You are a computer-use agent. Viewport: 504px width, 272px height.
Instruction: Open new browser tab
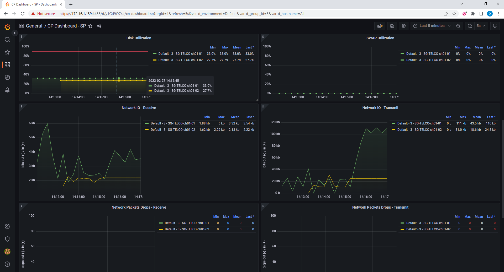(x=71, y=4)
